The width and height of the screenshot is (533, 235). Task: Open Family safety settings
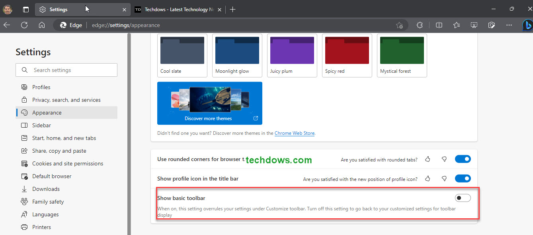coord(47,201)
